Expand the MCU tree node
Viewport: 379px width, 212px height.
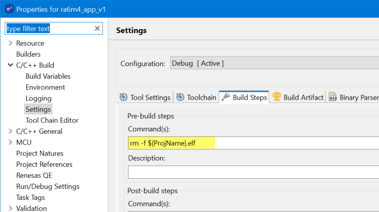tap(10, 142)
